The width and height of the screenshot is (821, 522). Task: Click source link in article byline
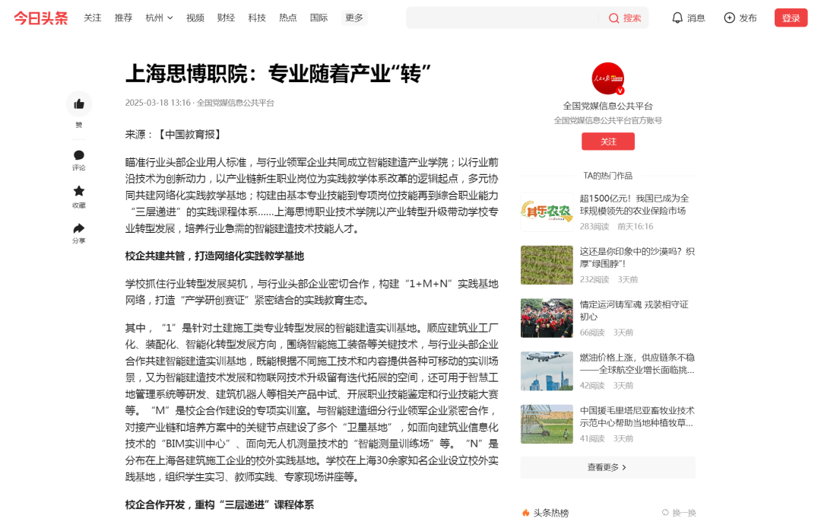pos(236,103)
